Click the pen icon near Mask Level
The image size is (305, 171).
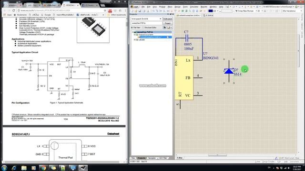(276, 158)
